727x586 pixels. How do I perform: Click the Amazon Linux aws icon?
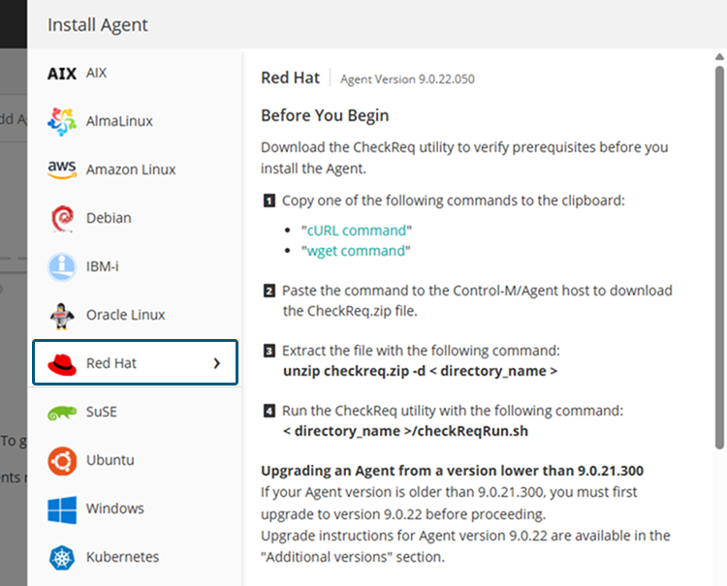coord(62,170)
